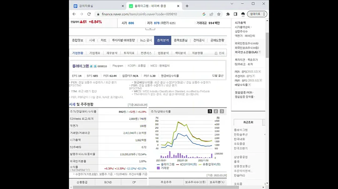Image resolution: width=338 pixels, height=189 pixels.
Task: Open 한국프랜지 in recent list
Action: 241,148
